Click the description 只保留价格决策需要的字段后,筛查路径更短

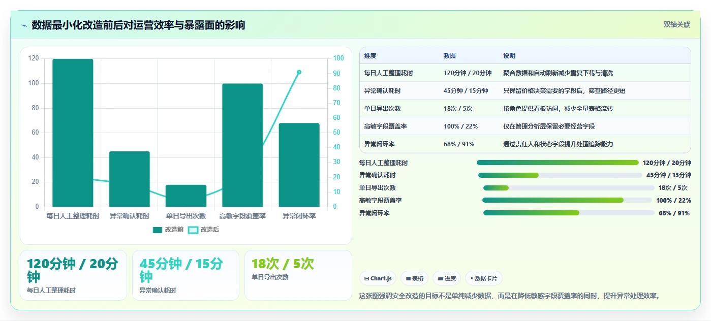[x=564, y=91]
